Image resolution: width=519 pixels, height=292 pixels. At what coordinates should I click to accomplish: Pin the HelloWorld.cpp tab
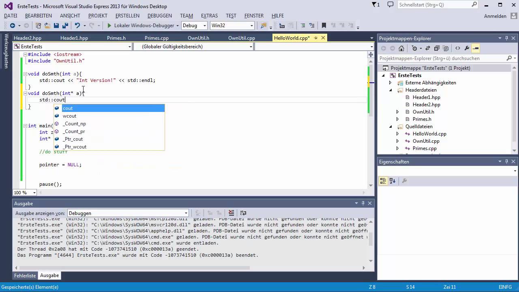[316, 38]
